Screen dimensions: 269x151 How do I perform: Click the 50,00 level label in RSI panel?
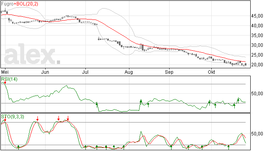(257, 94)
